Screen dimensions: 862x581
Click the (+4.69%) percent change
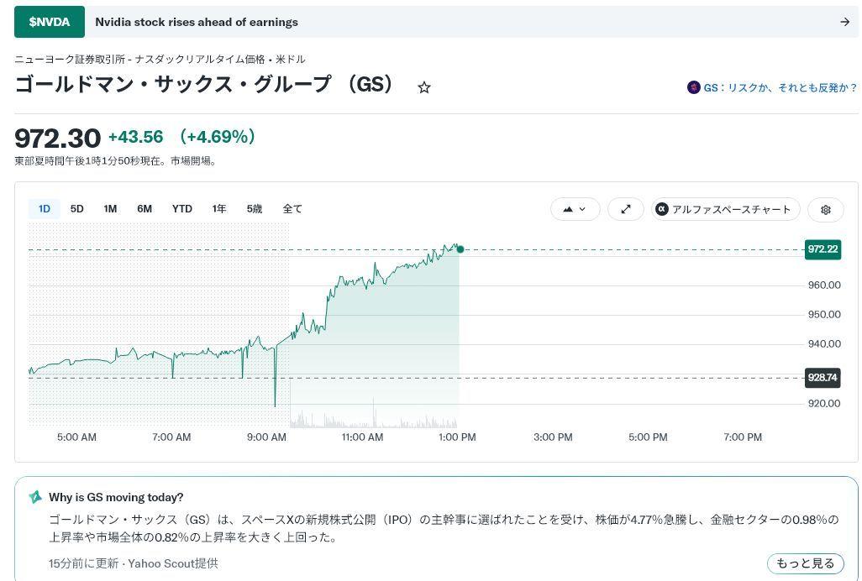[217, 137]
